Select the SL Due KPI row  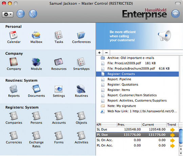pos(137,130)
